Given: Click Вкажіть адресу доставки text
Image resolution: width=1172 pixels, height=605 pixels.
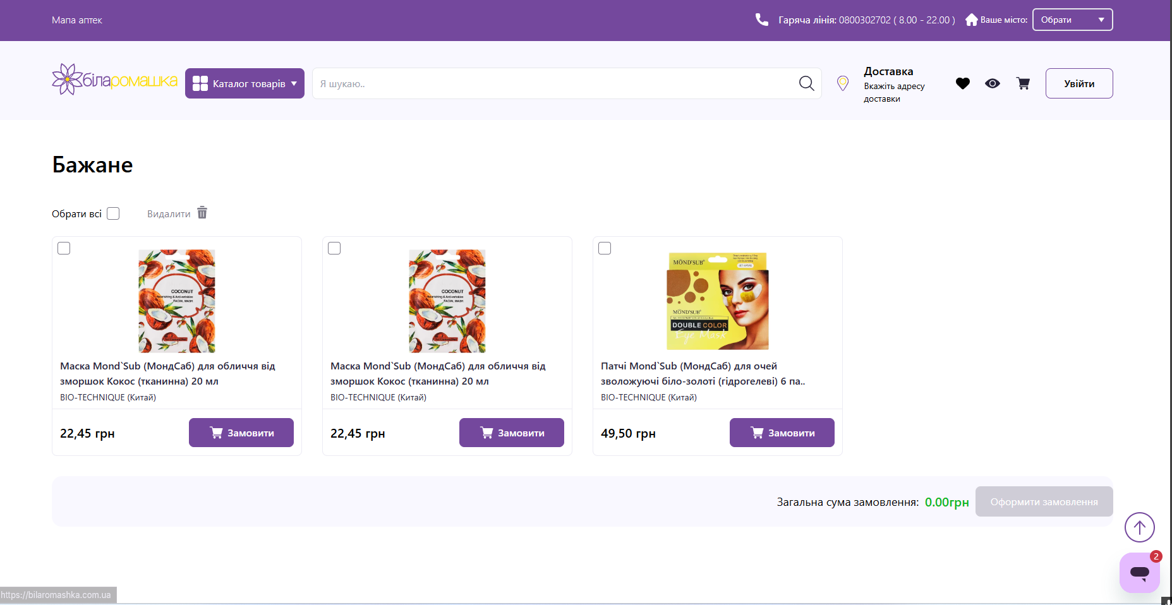Looking at the screenshot, I should tap(895, 92).
